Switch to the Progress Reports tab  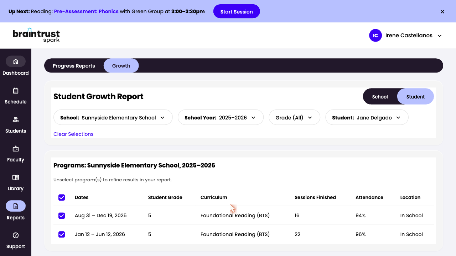click(x=74, y=66)
